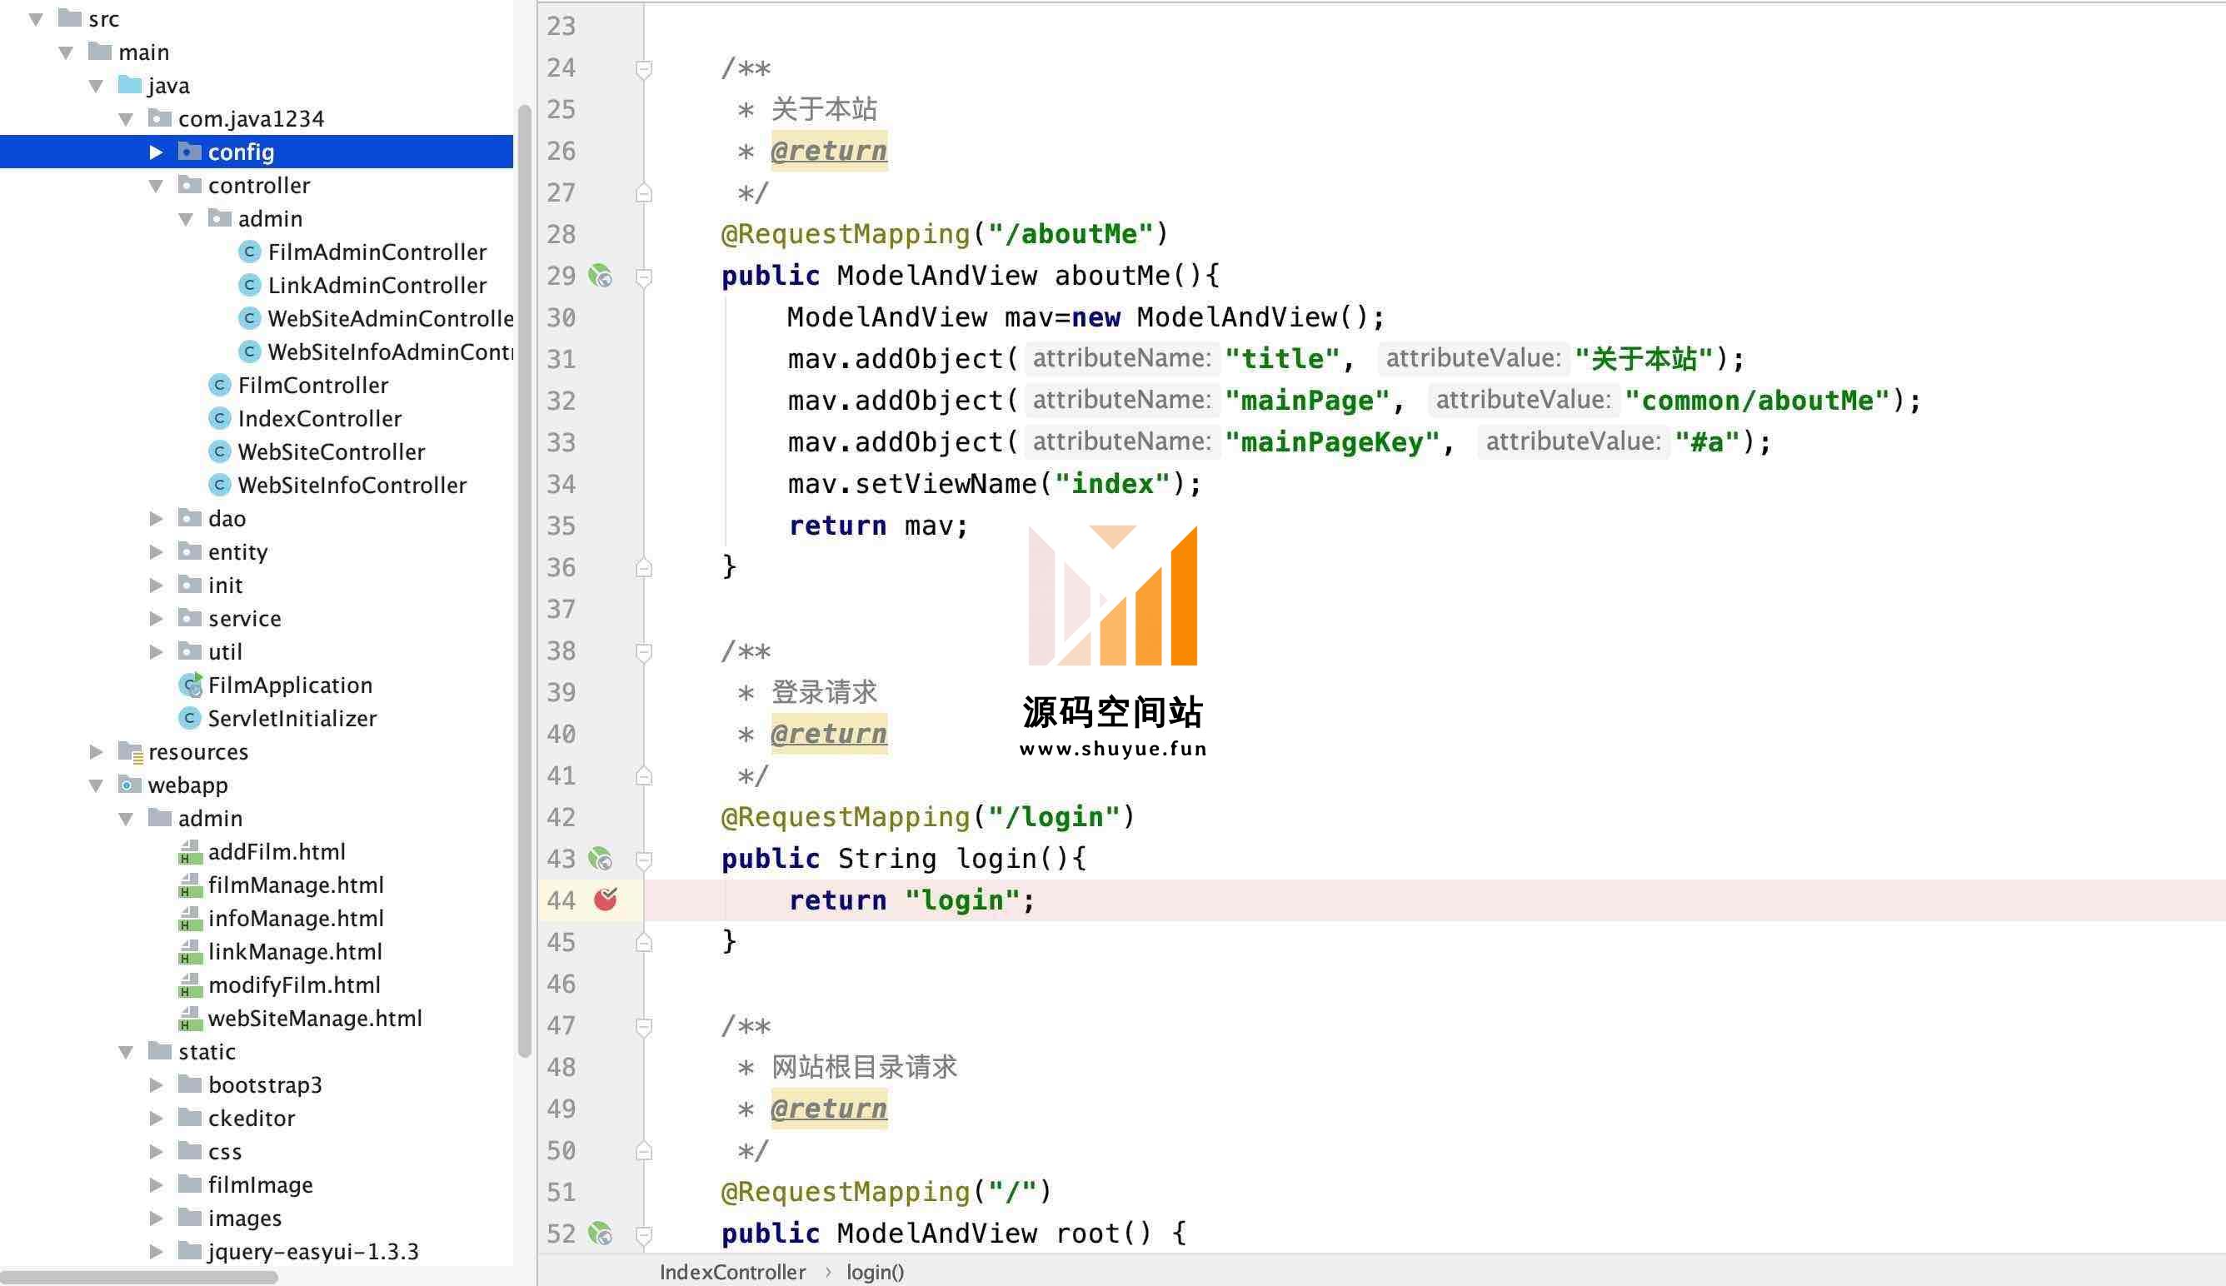
Task: Open infoManage.html file
Action: [x=281, y=919]
